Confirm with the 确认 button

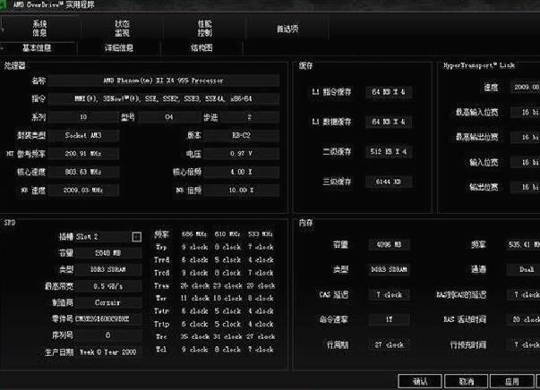(x=420, y=381)
